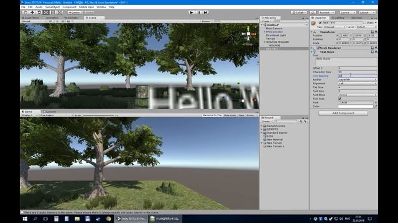
Task: Toggle the Rich Text checkbox
Action: [x=340, y=98]
